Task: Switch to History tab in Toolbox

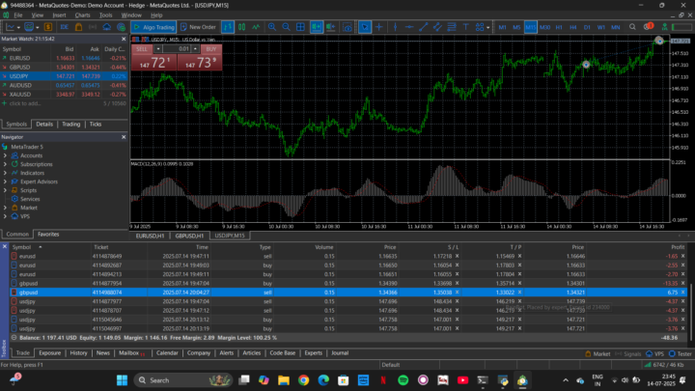Action: pyautogui.click(x=78, y=353)
